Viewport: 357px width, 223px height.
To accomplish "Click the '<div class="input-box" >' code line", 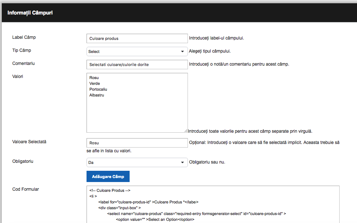I will [119, 208].
